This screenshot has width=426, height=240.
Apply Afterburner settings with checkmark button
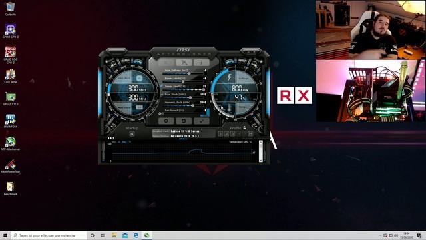(202, 121)
